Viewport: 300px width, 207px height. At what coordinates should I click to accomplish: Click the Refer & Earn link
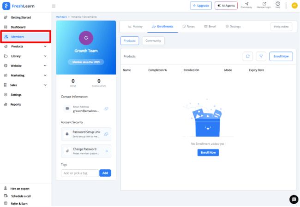pos(19,204)
